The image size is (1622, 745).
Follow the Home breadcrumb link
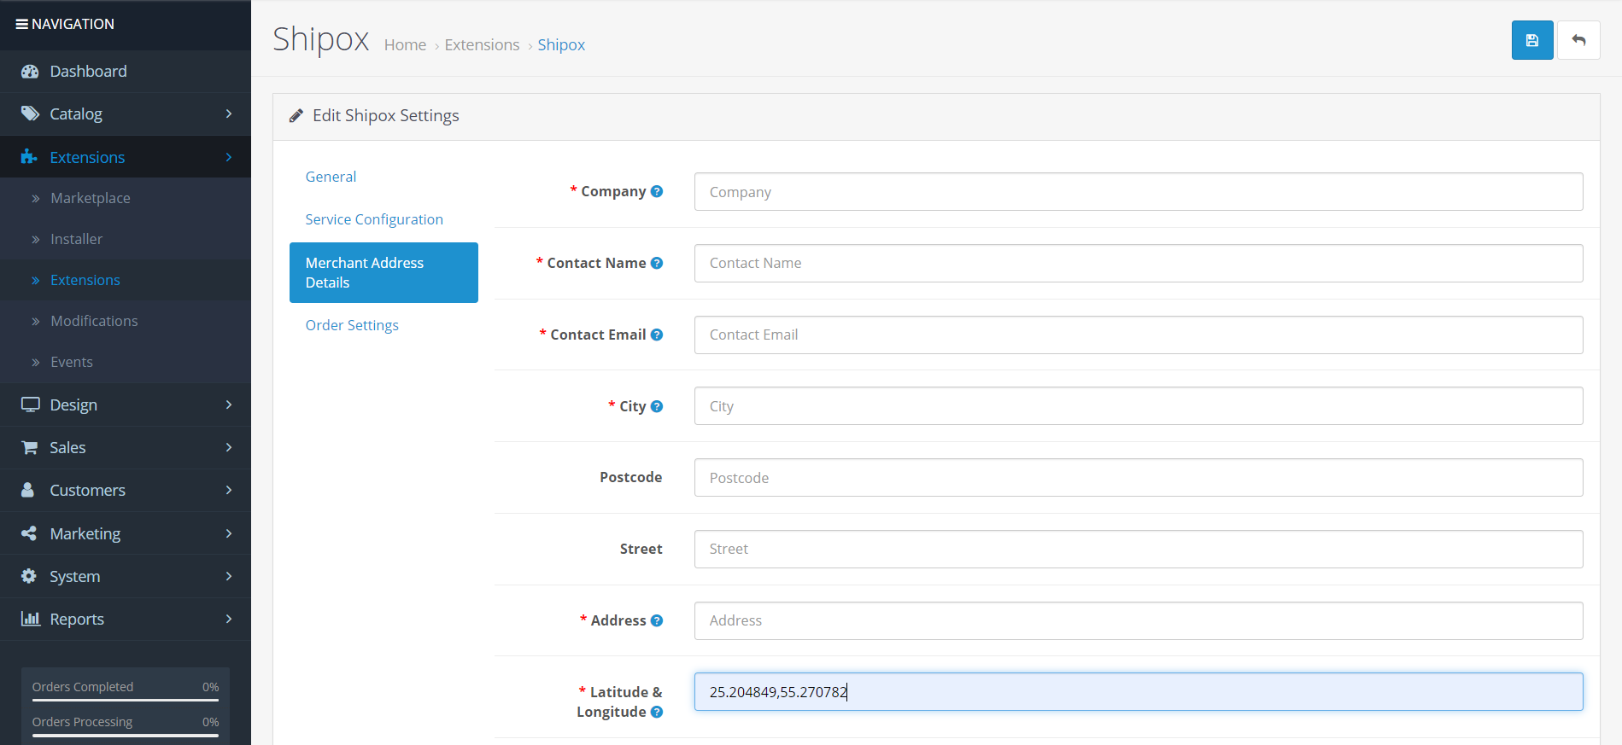[x=405, y=44]
